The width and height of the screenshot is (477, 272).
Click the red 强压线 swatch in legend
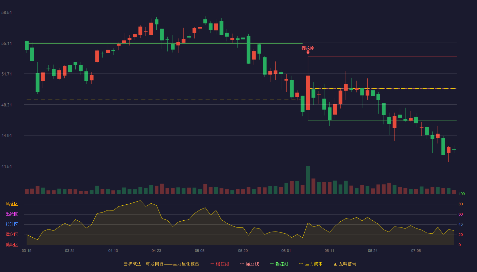pyautogui.click(x=212, y=264)
